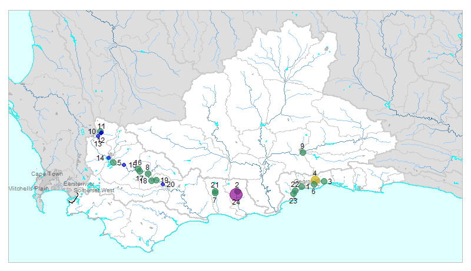
Task: Click the yellow marker labeled 4
Action: point(315,180)
